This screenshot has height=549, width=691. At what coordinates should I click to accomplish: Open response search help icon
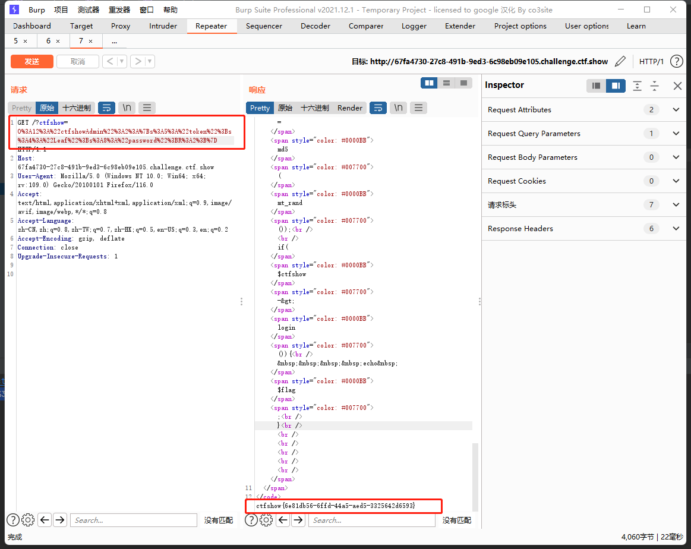251,520
